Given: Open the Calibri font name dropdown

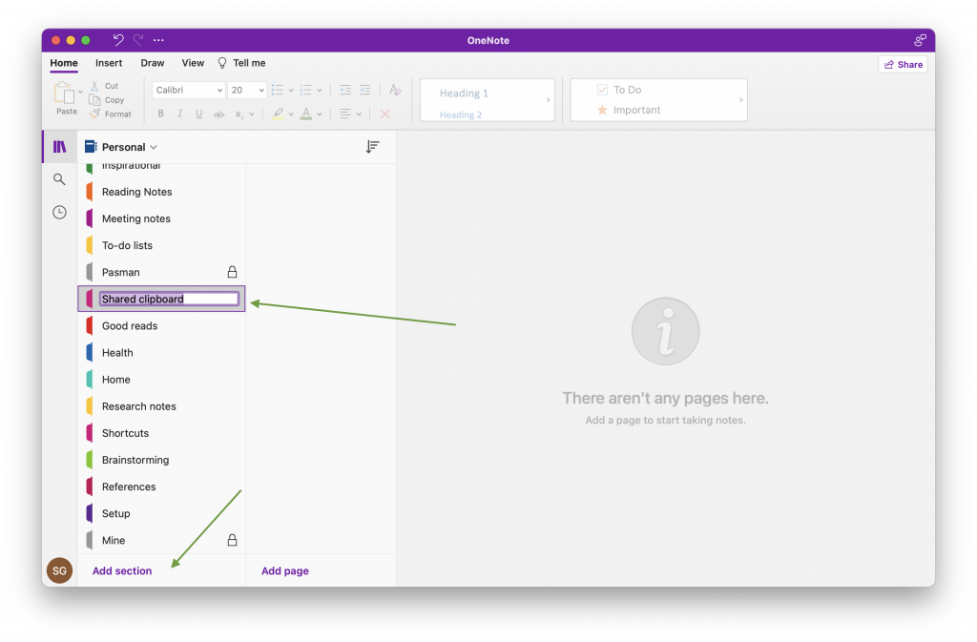Looking at the screenshot, I should click(x=188, y=91).
